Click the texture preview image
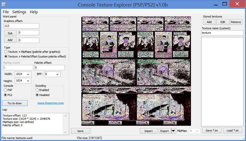 (x=136, y=71)
